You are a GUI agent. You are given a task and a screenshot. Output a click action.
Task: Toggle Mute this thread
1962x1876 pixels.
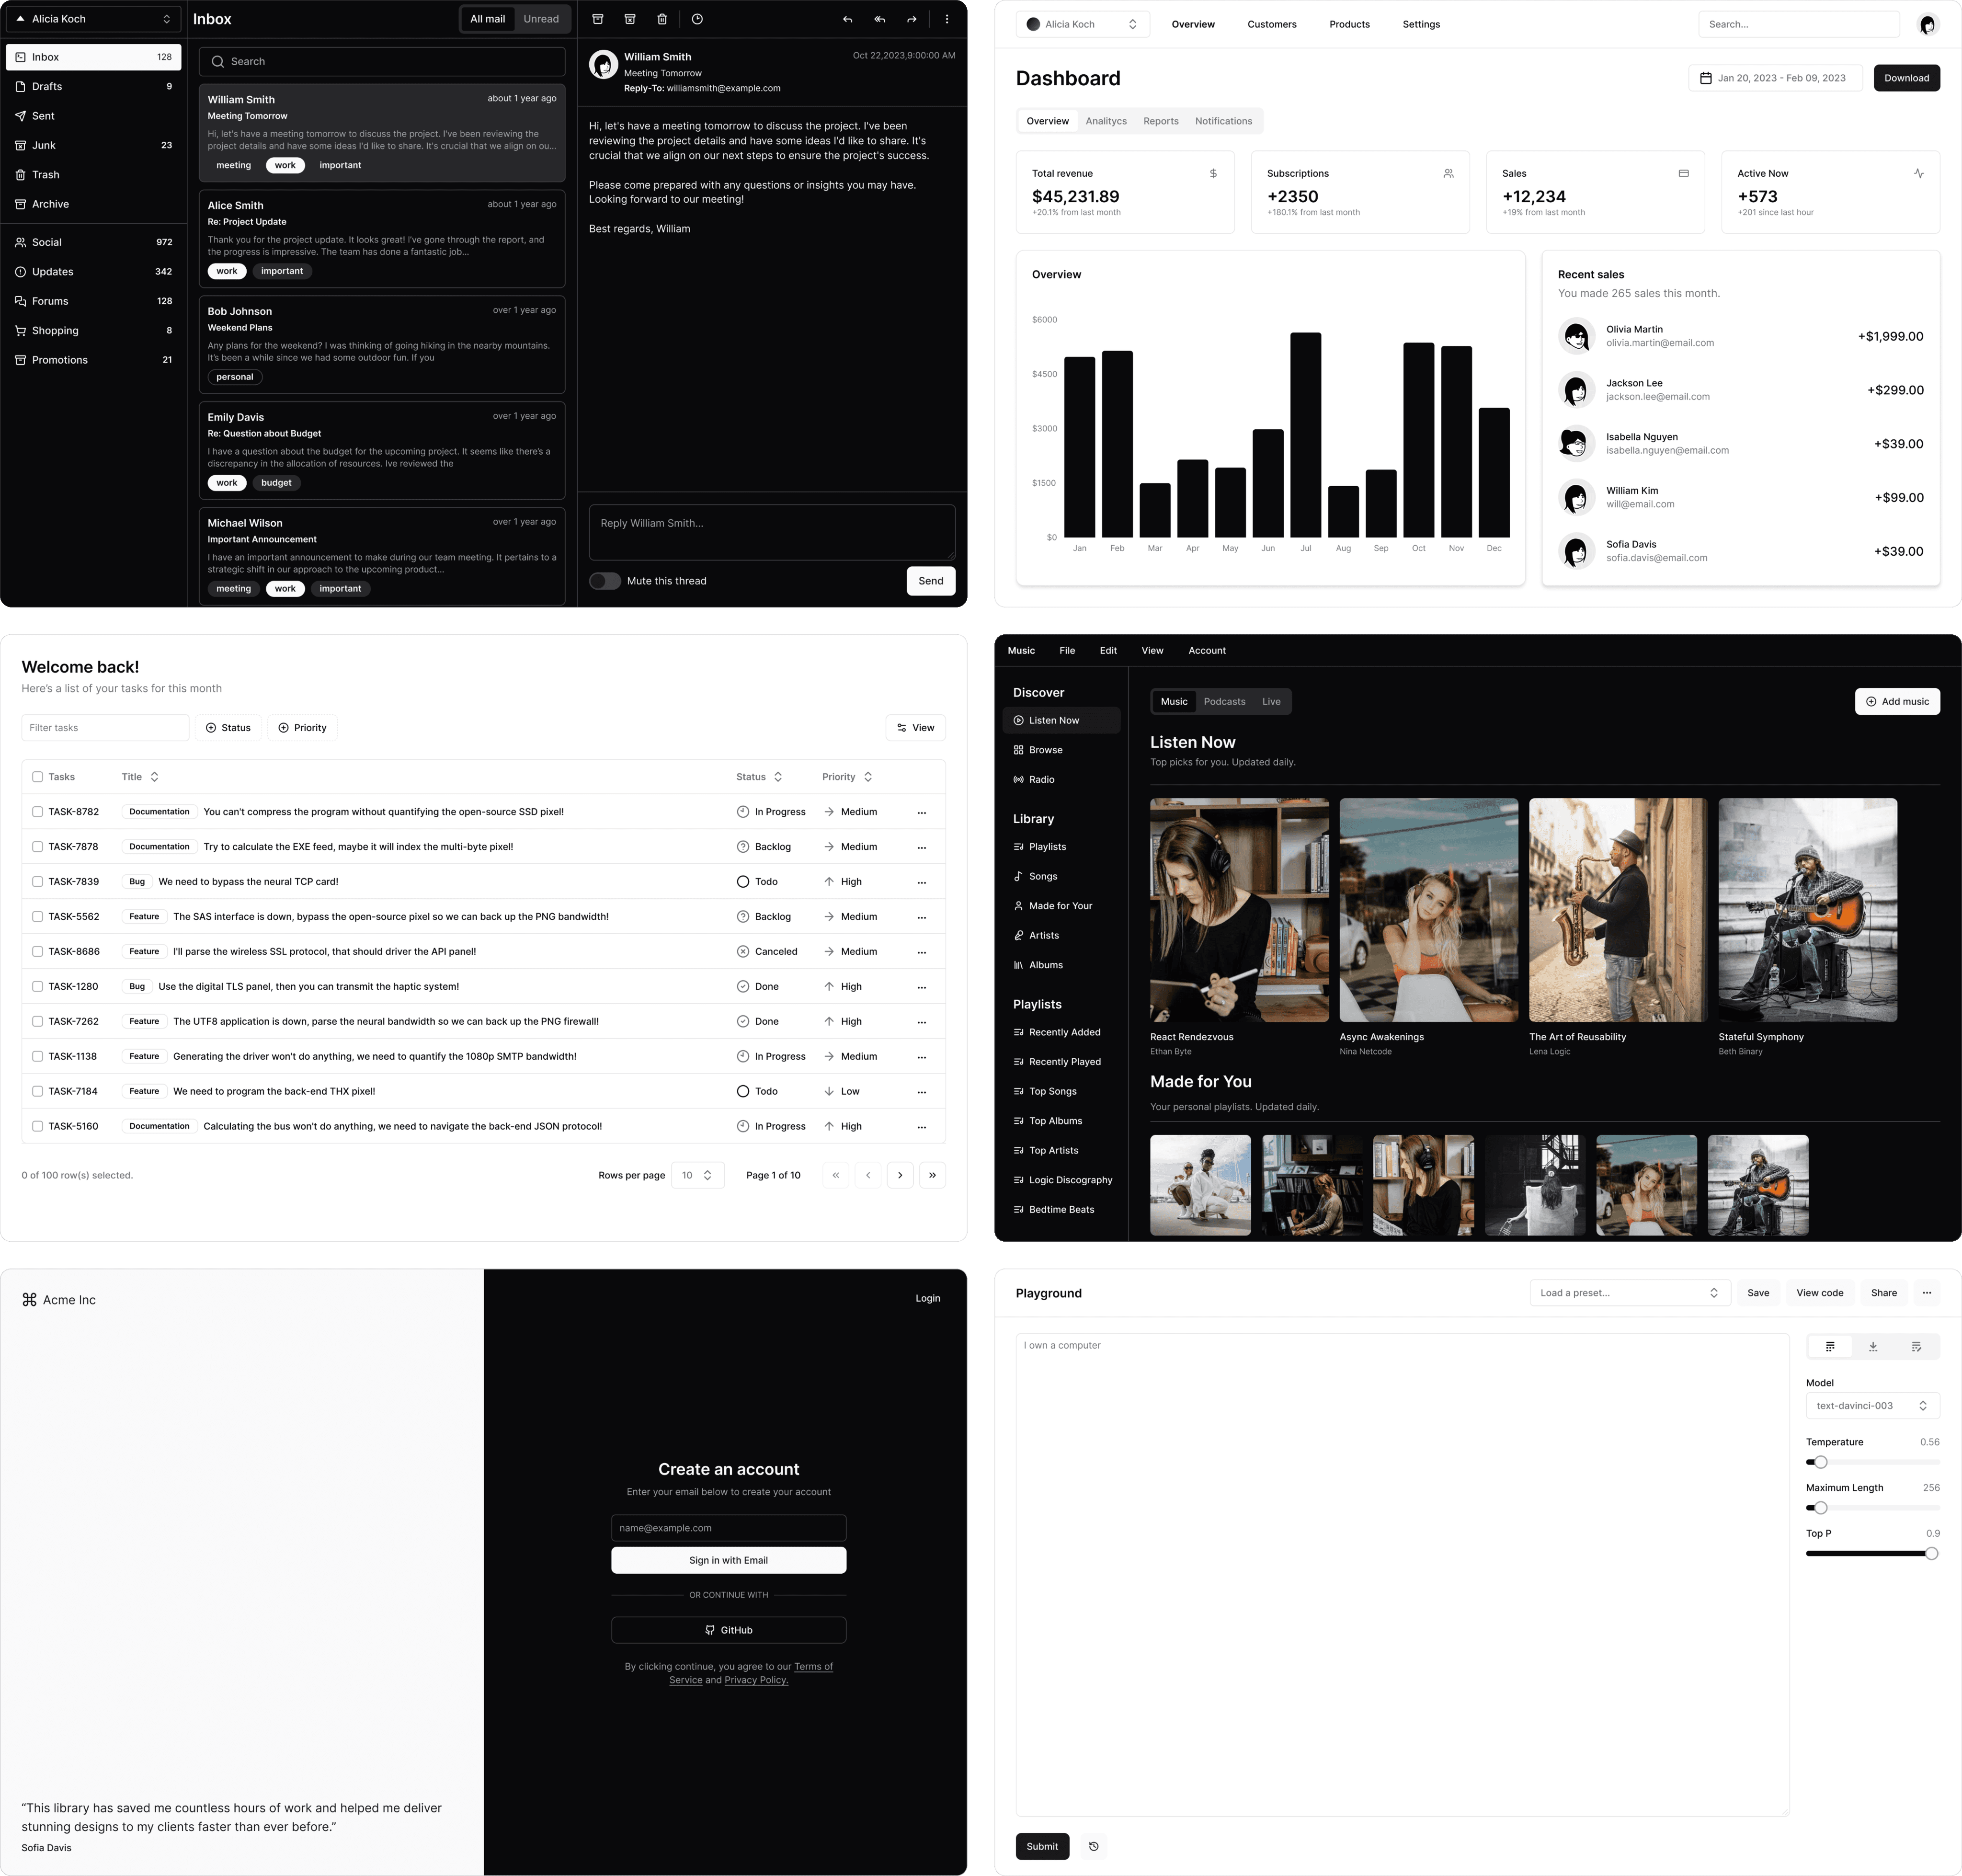pos(605,580)
